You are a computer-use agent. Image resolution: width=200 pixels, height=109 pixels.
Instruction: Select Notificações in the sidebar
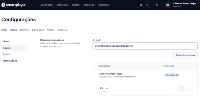point(10,61)
